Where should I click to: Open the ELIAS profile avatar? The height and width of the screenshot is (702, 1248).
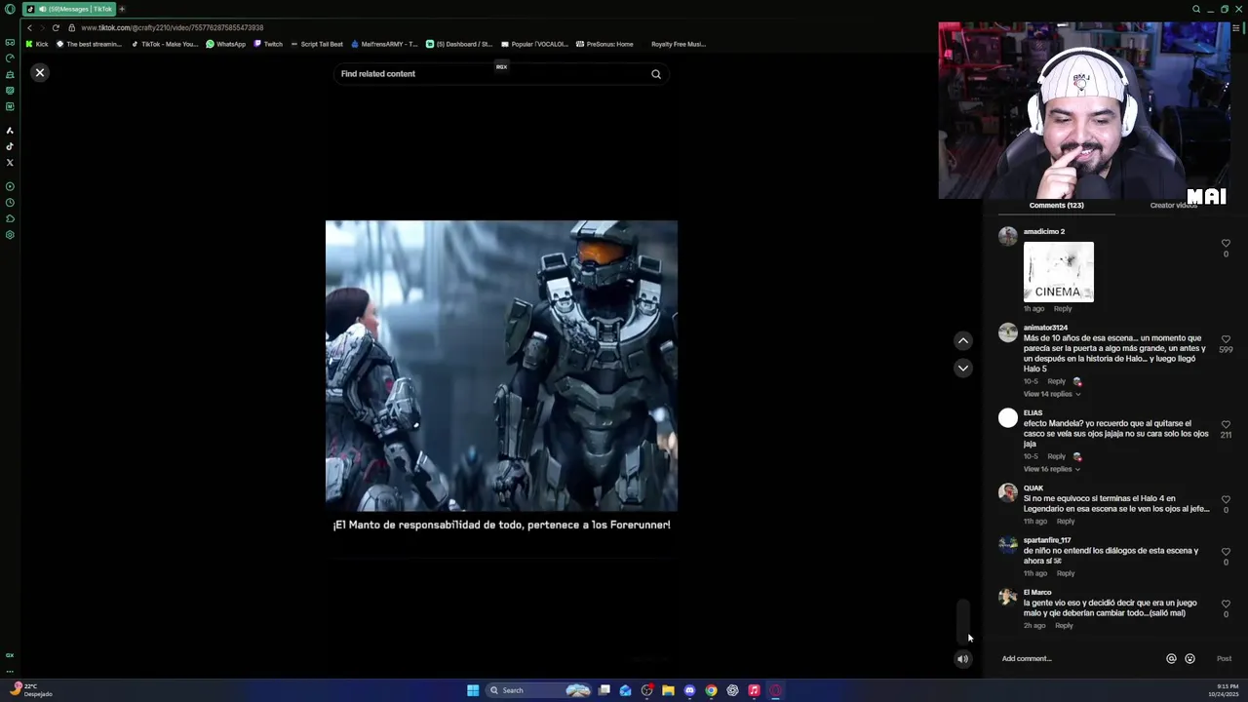pos(1008,418)
